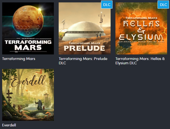
Task: Click the PRELUDE logo text on cover
Action: click(84, 48)
